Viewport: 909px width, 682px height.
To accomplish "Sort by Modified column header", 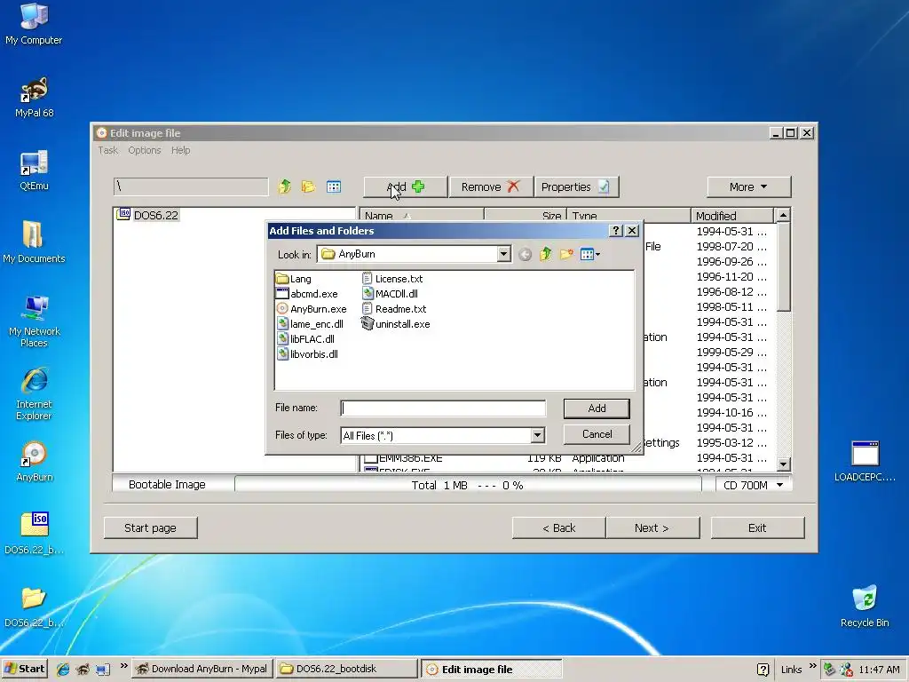I will click(x=731, y=216).
